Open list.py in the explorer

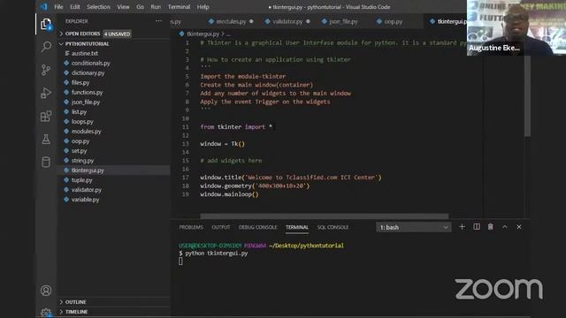114,112
